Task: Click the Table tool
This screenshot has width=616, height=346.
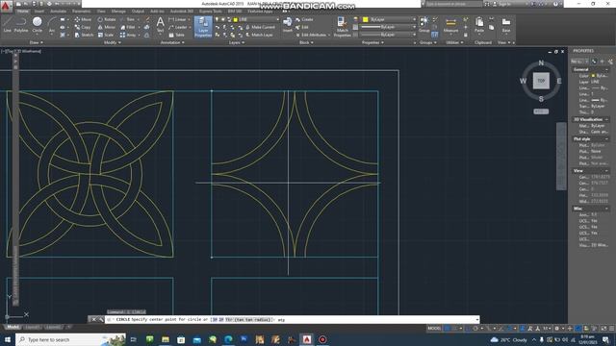Action: 176,35
